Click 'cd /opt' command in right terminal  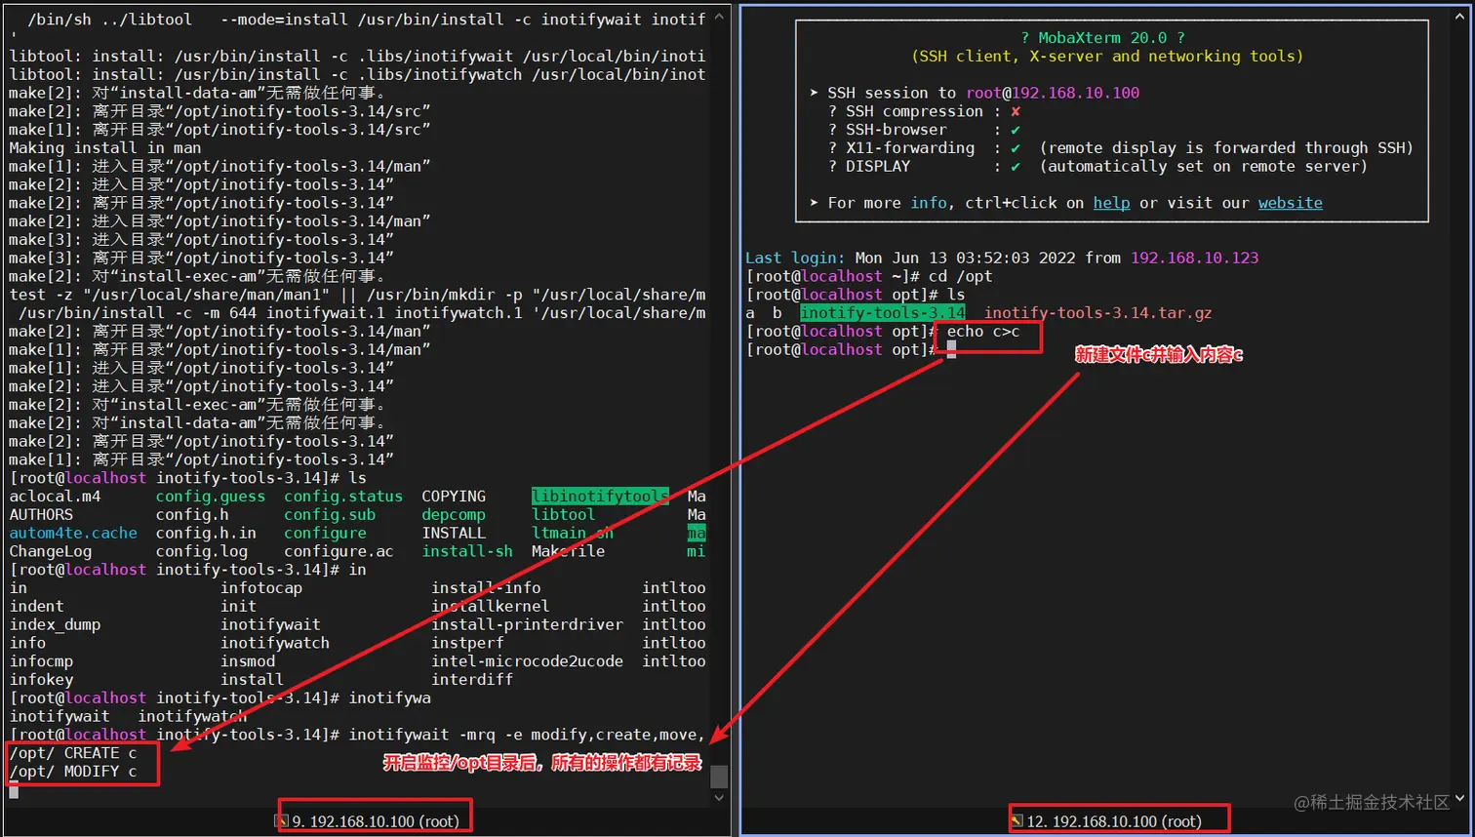click(960, 276)
